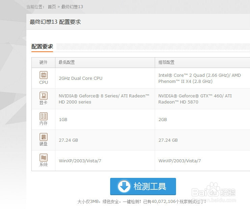Viewport: 250px width, 209px height.
Task: Click the hard disk (硬盘) icon
Action: 44,137
